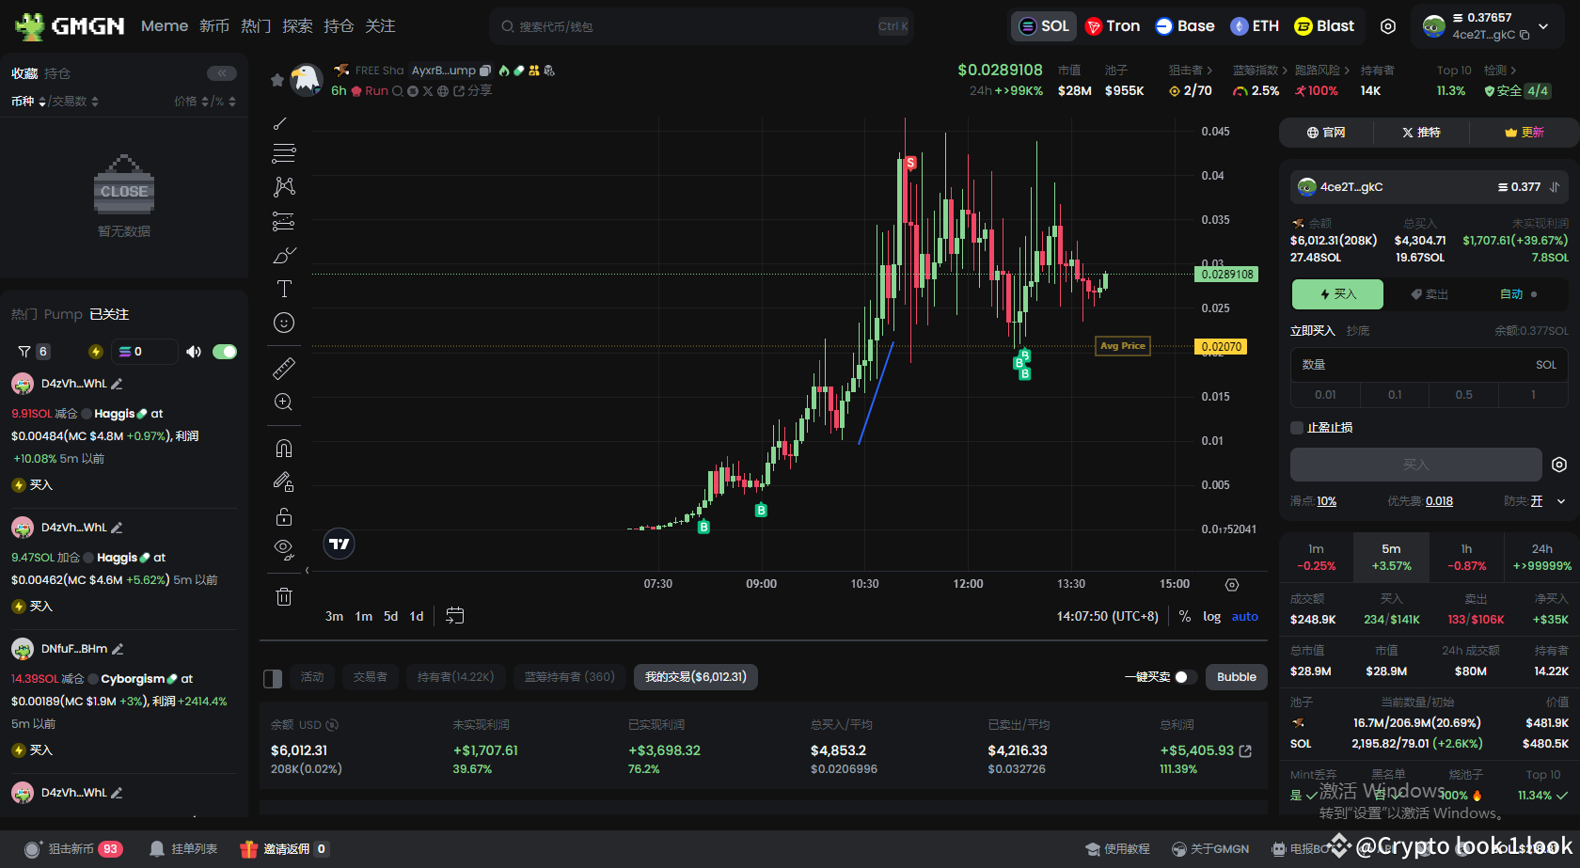
Task: Click the token search field
Action: click(x=701, y=26)
